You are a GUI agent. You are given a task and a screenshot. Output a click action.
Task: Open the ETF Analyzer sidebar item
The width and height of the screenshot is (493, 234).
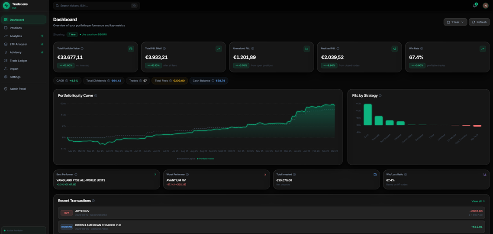[x=18, y=44]
